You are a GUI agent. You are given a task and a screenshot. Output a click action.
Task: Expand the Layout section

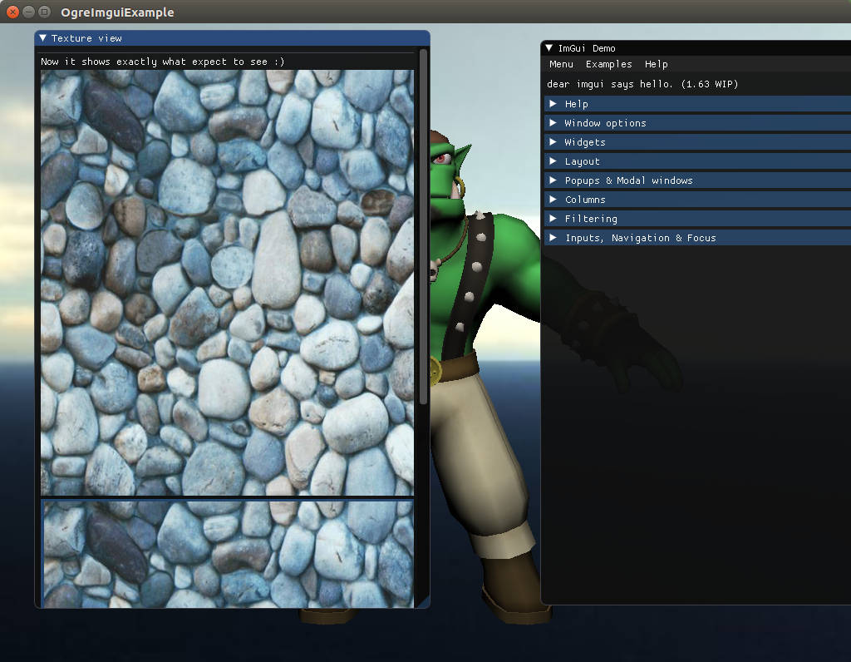[x=697, y=161]
